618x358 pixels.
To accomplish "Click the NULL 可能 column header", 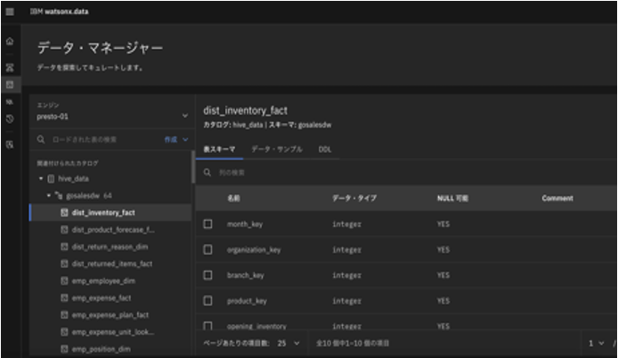I will [x=452, y=199].
